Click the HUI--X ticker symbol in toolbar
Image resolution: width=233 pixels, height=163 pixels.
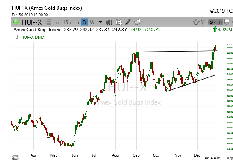32,22
